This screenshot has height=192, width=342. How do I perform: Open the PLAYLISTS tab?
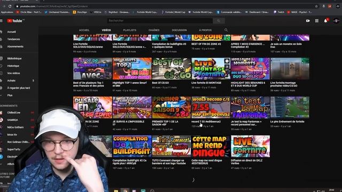pyautogui.click(x=129, y=30)
